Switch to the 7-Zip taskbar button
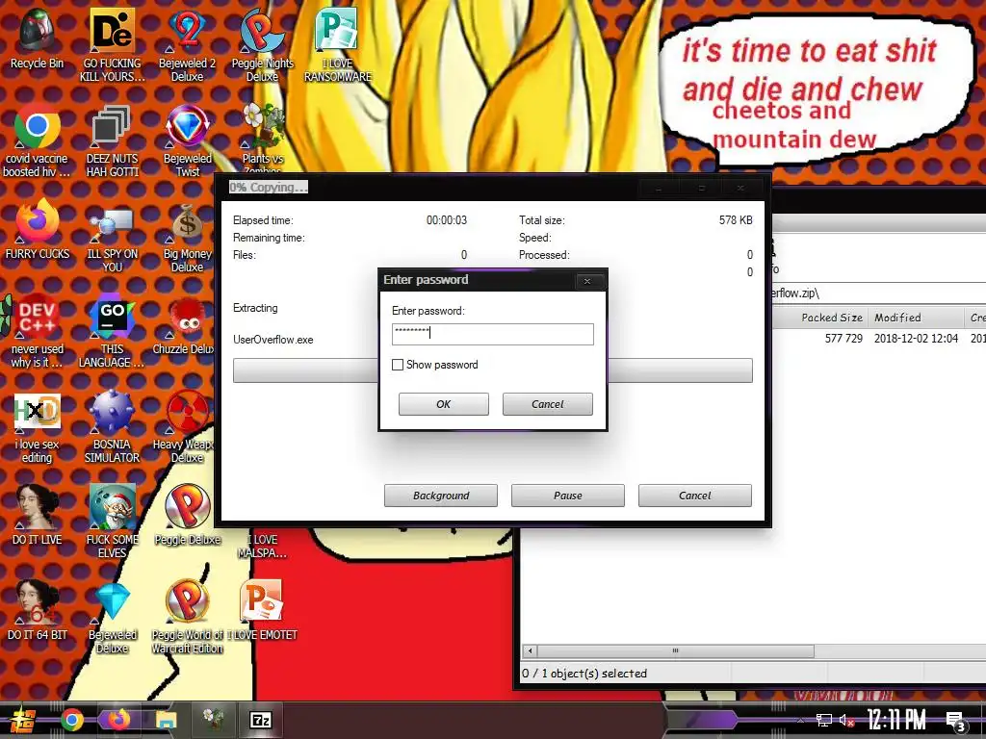986x739 pixels. (x=261, y=720)
